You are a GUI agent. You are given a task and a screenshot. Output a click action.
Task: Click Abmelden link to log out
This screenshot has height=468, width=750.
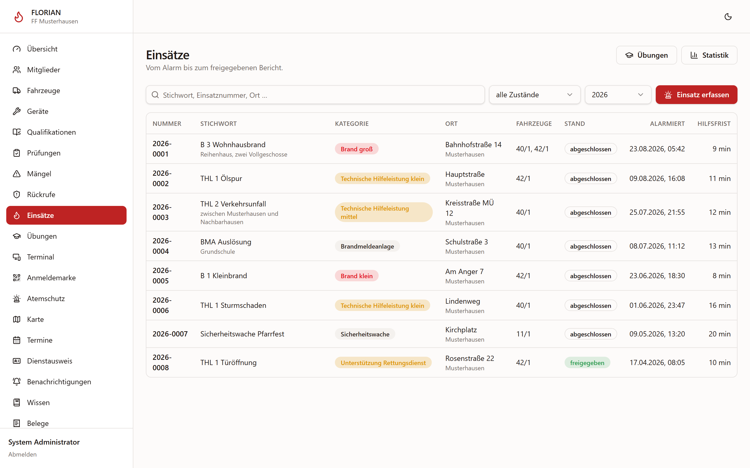tap(22, 454)
